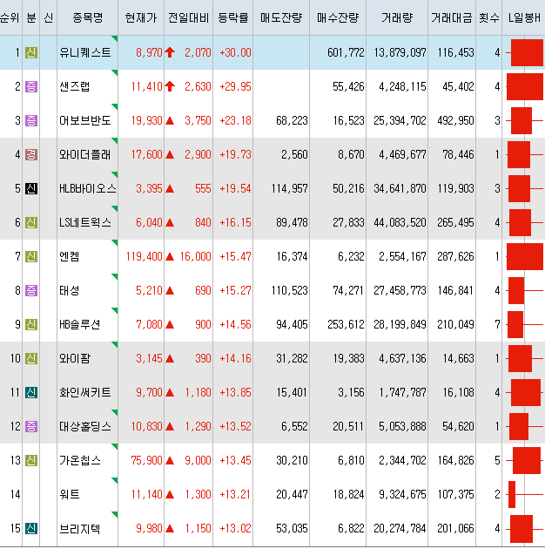Click the 횟수 column header
The height and width of the screenshot is (549, 545).
coord(489,17)
